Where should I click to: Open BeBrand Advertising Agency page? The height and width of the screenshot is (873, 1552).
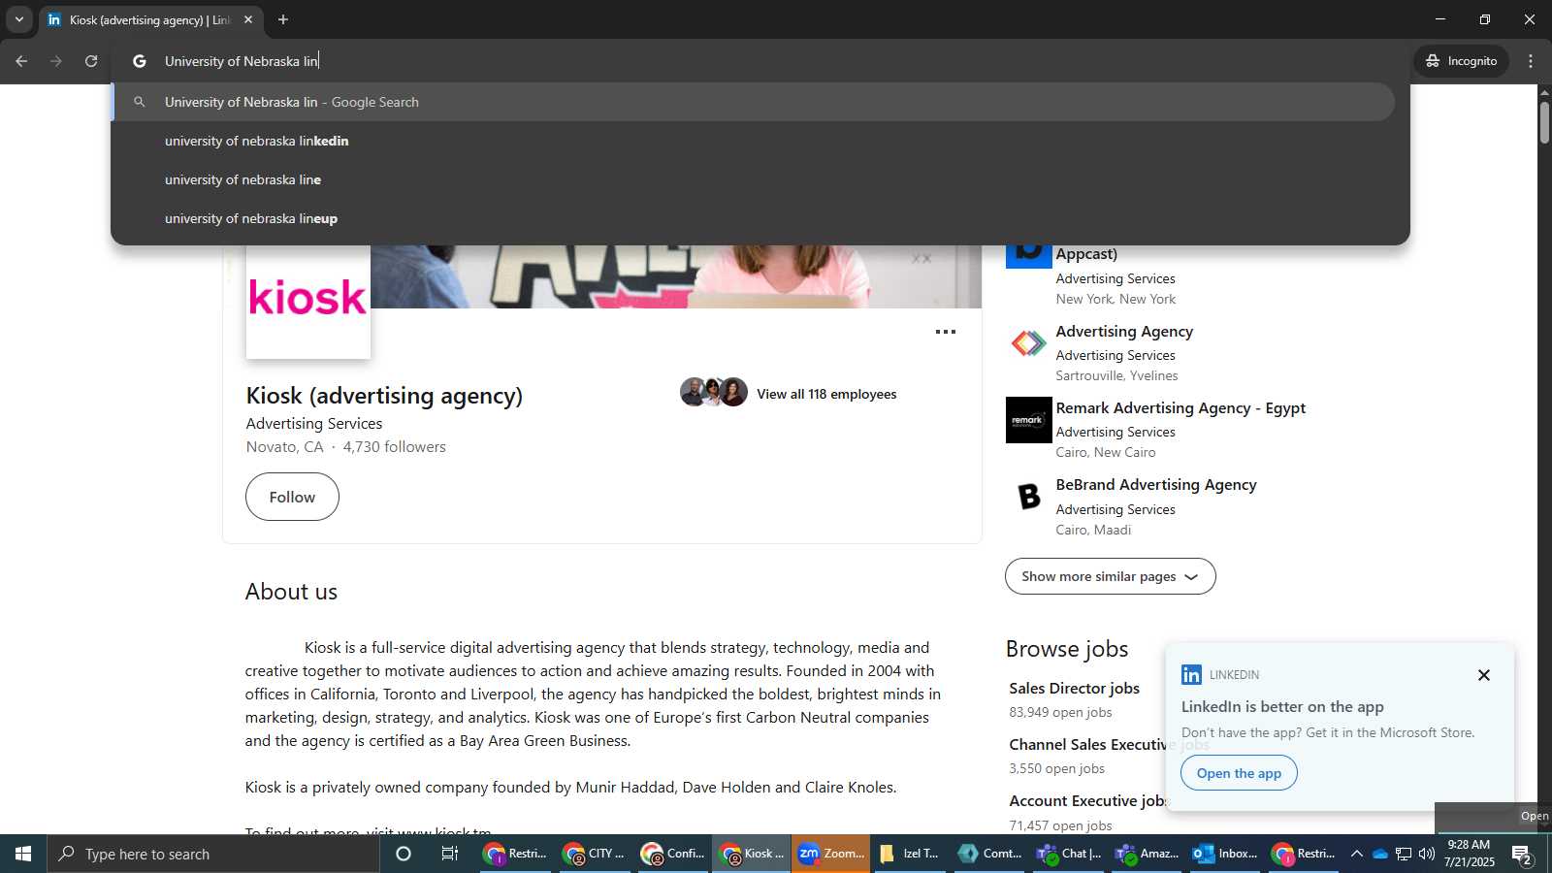[1156, 485]
